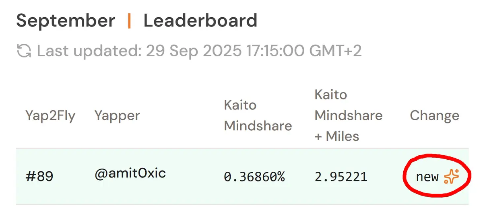
Task: Click the September heading
Action: click(x=66, y=21)
